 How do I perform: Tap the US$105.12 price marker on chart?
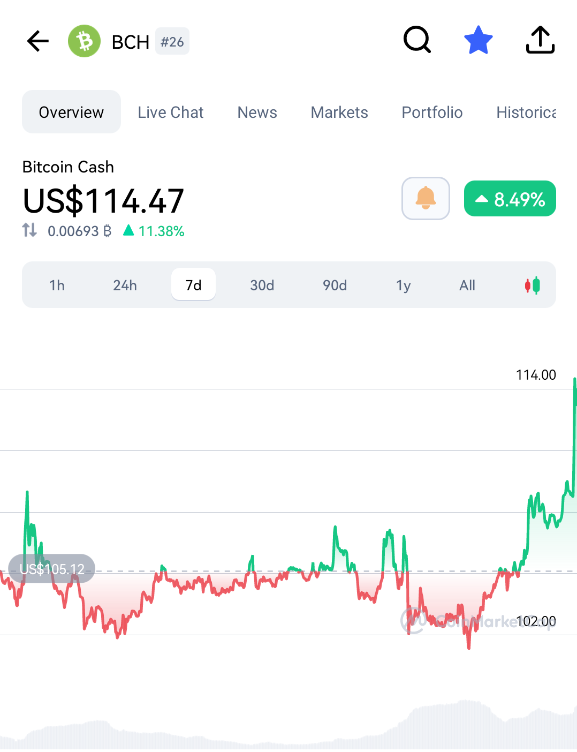[x=52, y=569]
